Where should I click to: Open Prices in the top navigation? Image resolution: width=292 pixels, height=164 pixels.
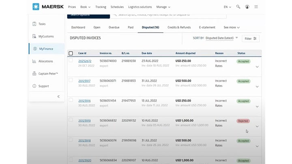[x=72, y=7]
